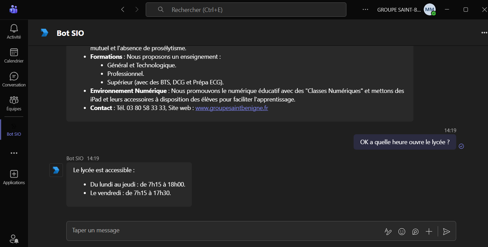Image resolution: width=488 pixels, height=247 pixels.
Task: Open Bot SIO chat header more options
Action: [484, 33]
